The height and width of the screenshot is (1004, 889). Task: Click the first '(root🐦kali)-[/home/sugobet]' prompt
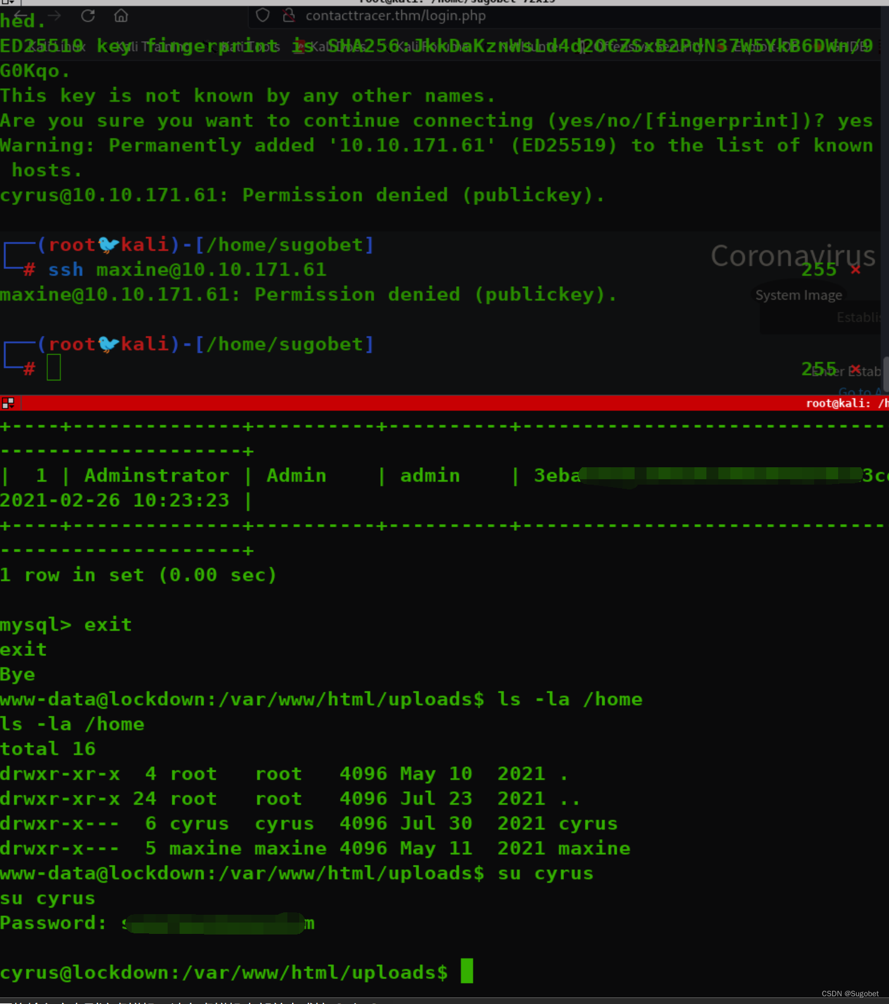(x=206, y=245)
